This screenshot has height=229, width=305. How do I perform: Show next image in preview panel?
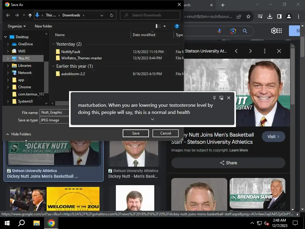(x=250, y=51)
